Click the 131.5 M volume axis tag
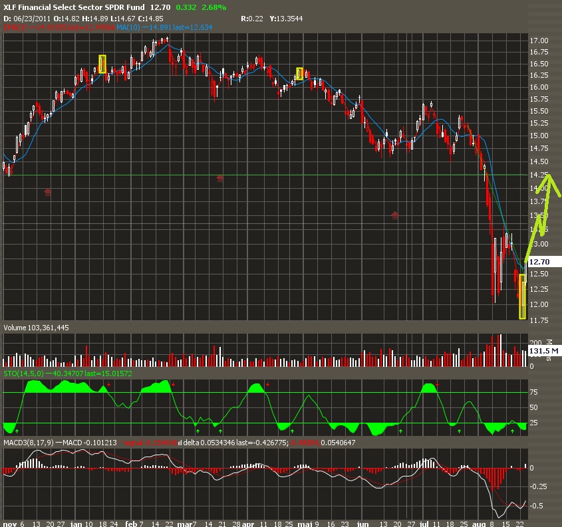The width and height of the screenshot is (562, 527). [x=544, y=351]
